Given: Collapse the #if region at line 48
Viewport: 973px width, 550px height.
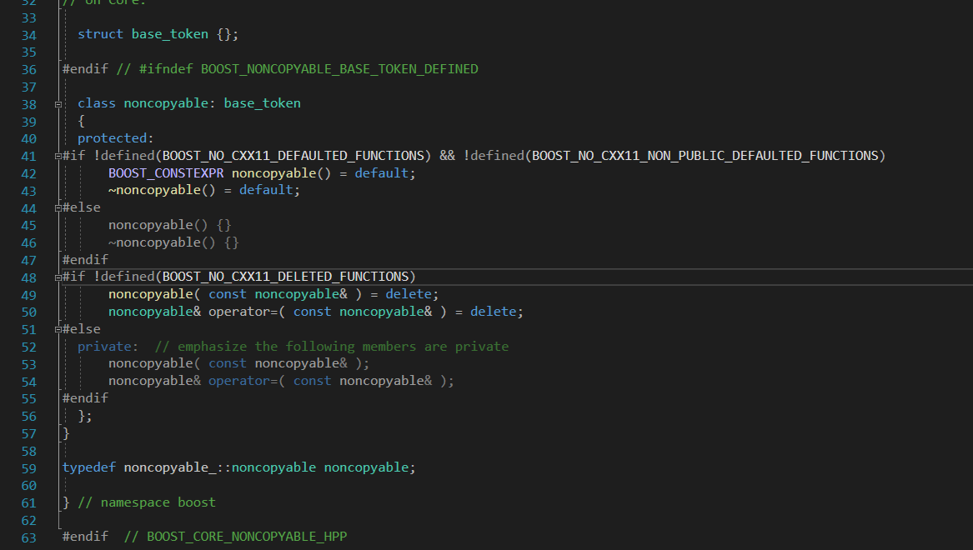Looking at the screenshot, I should (58, 277).
